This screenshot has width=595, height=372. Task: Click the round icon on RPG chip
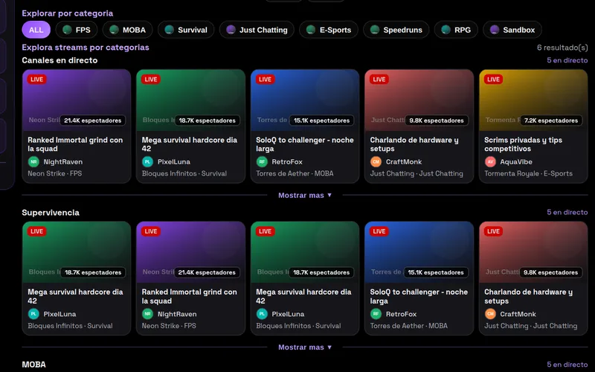pos(446,30)
